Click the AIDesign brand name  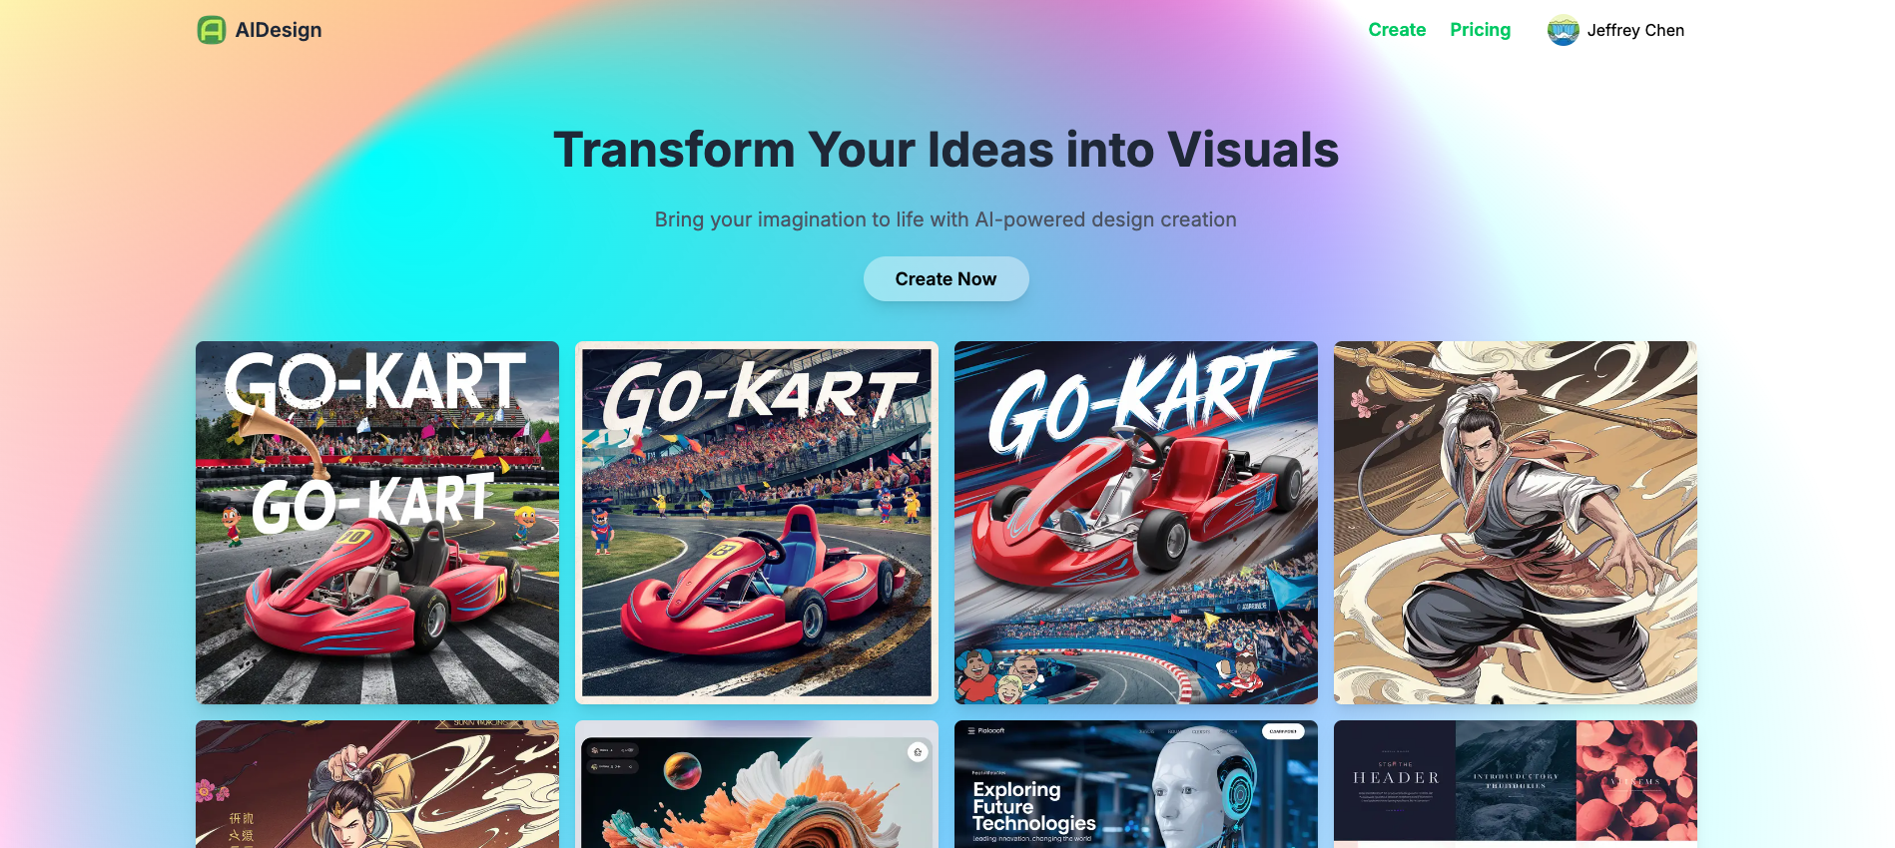tap(279, 30)
